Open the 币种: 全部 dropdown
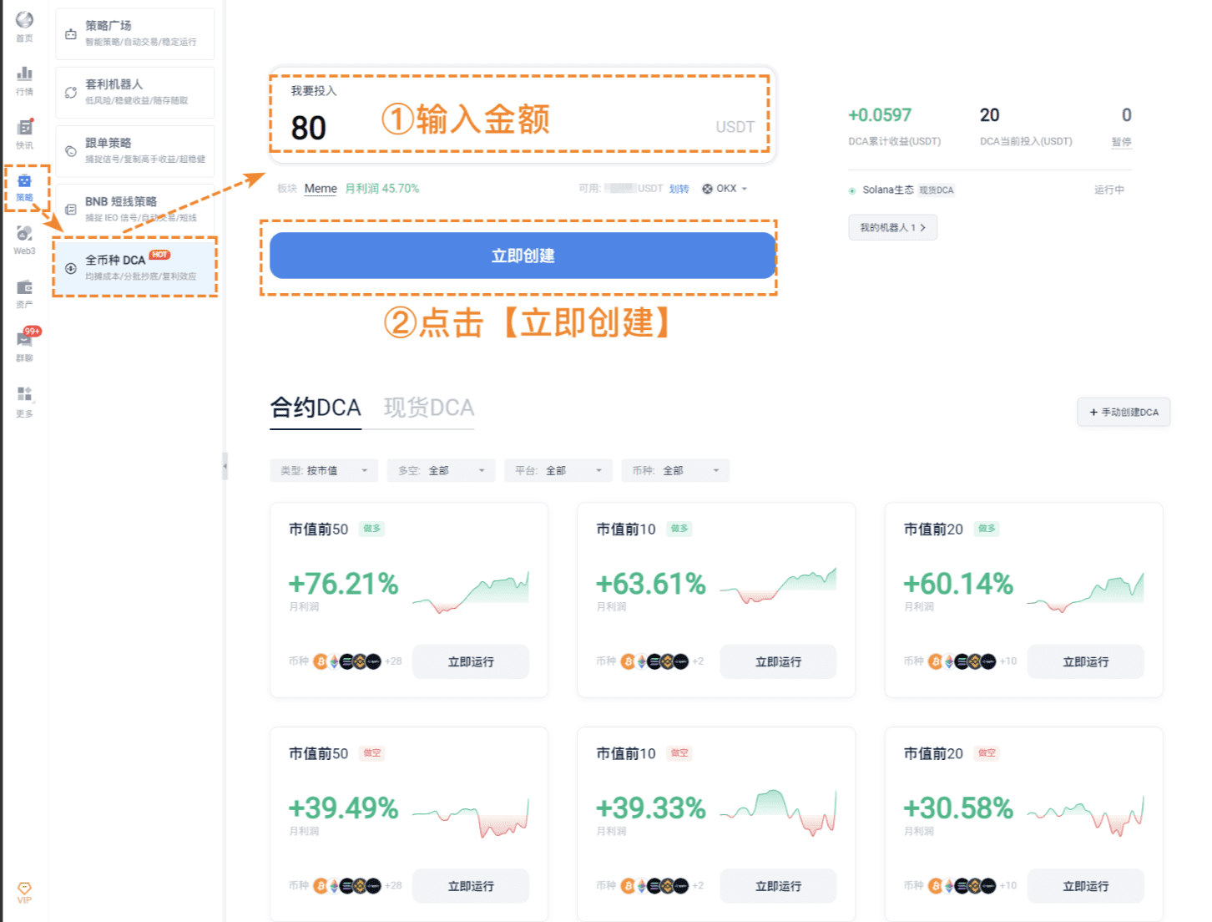This screenshot has width=1212, height=922. point(675,470)
